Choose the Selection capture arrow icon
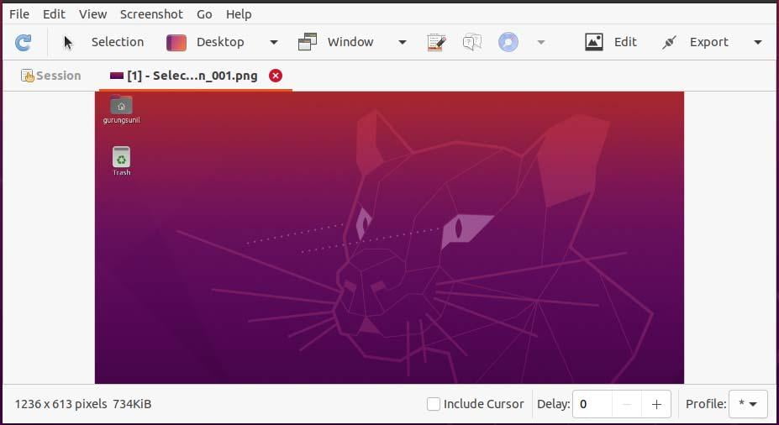The height and width of the screenshot is (425, 779). pyautogui.click(x=68, y=43)
